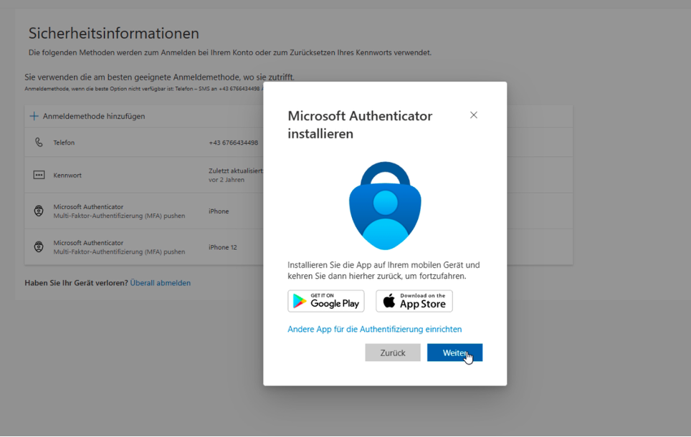
Task: Select the Kennwort method label
Action: (67, 175)
